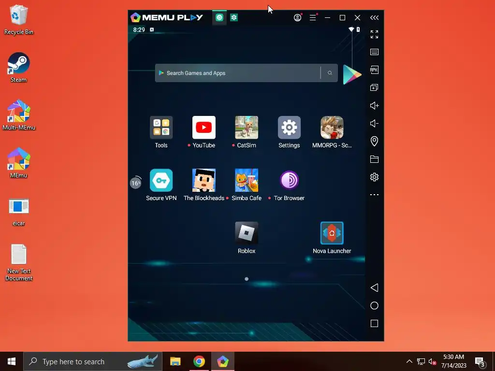Tap the Android Recents square button
This screenshot has height=371, width=495.
click(374, 323)
